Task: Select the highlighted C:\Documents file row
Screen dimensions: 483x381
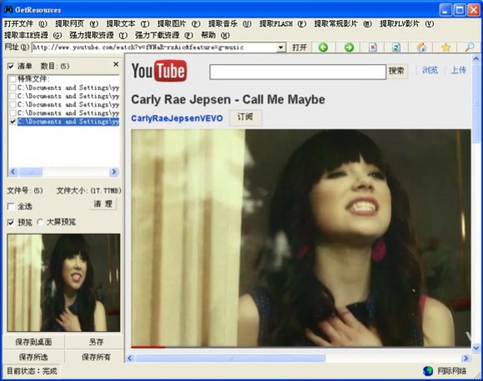Action: pyautogui.click(x=68, y=121)
